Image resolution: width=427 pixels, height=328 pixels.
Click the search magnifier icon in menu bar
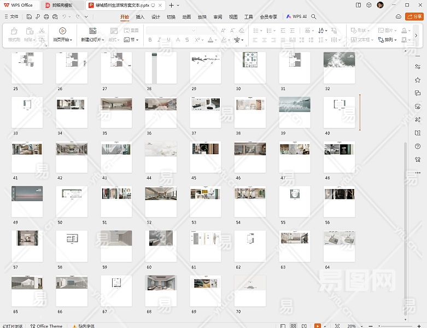[x=314, y=17]
